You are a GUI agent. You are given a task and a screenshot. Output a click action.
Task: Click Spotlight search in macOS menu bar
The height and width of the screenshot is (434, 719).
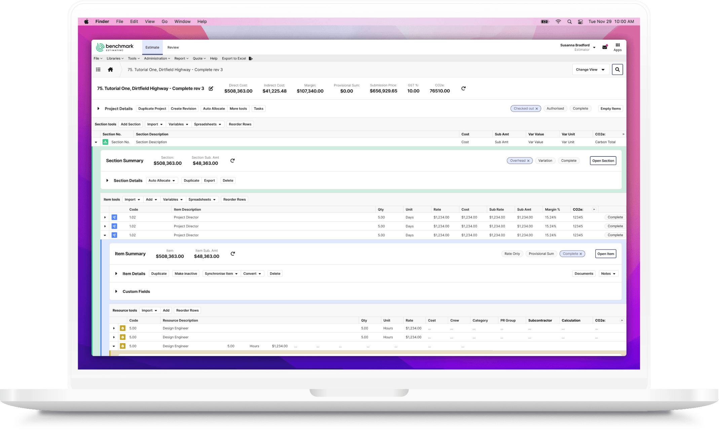569,22
